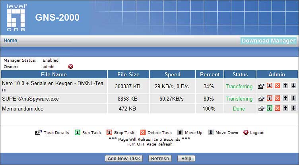Click the Admin column header
The height and width of the screenshot is (165, 299).
pyautogui.click(x=277, y=74)
